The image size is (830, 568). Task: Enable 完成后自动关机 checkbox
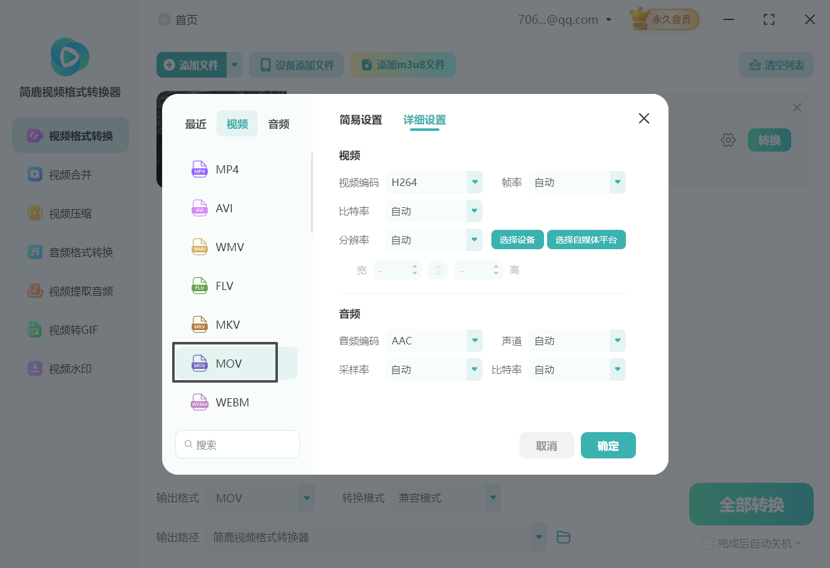click(708, 543)
